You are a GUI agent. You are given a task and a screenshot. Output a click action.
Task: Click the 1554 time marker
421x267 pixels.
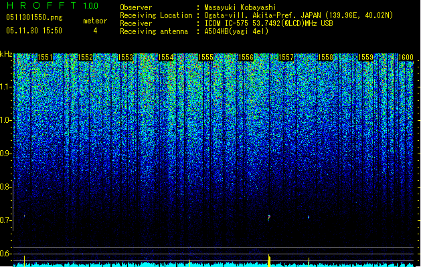(x=166, y=57)
